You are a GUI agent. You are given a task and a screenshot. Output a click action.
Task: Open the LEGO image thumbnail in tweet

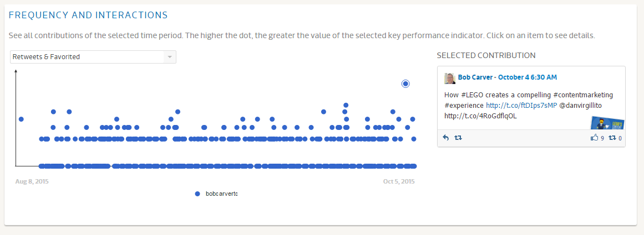pyautogui.click(x=607, y=123)
